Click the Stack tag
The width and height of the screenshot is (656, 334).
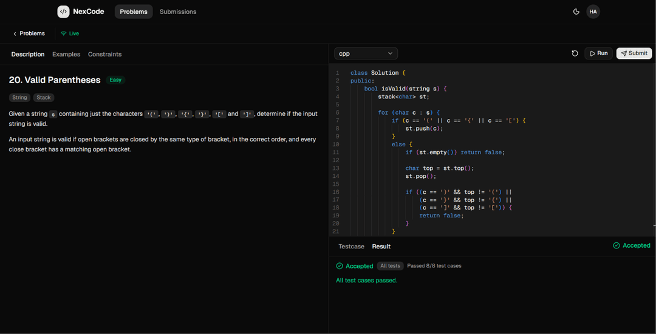coord(44,97)
